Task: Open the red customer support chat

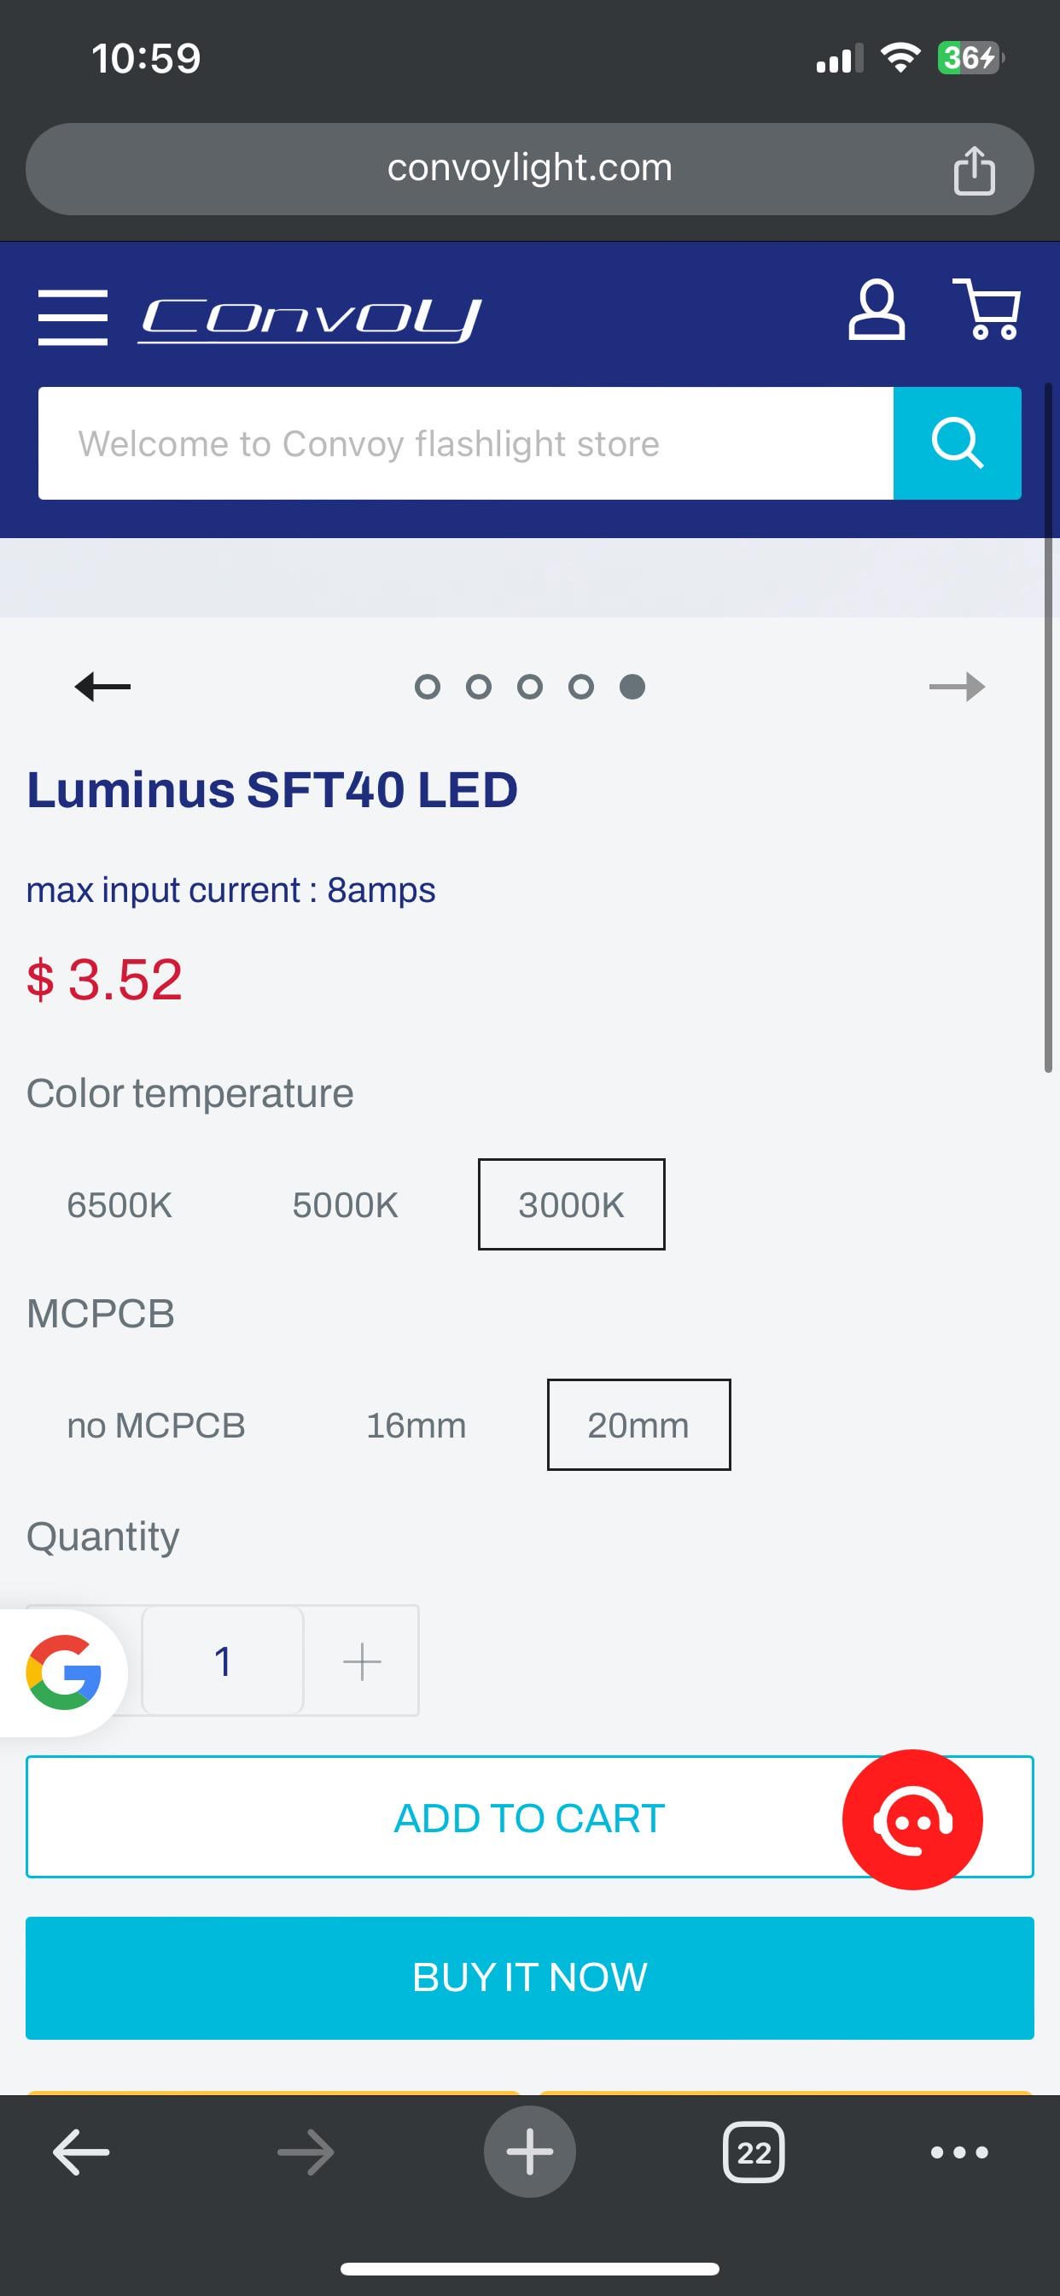Action: pos(912,1819)
